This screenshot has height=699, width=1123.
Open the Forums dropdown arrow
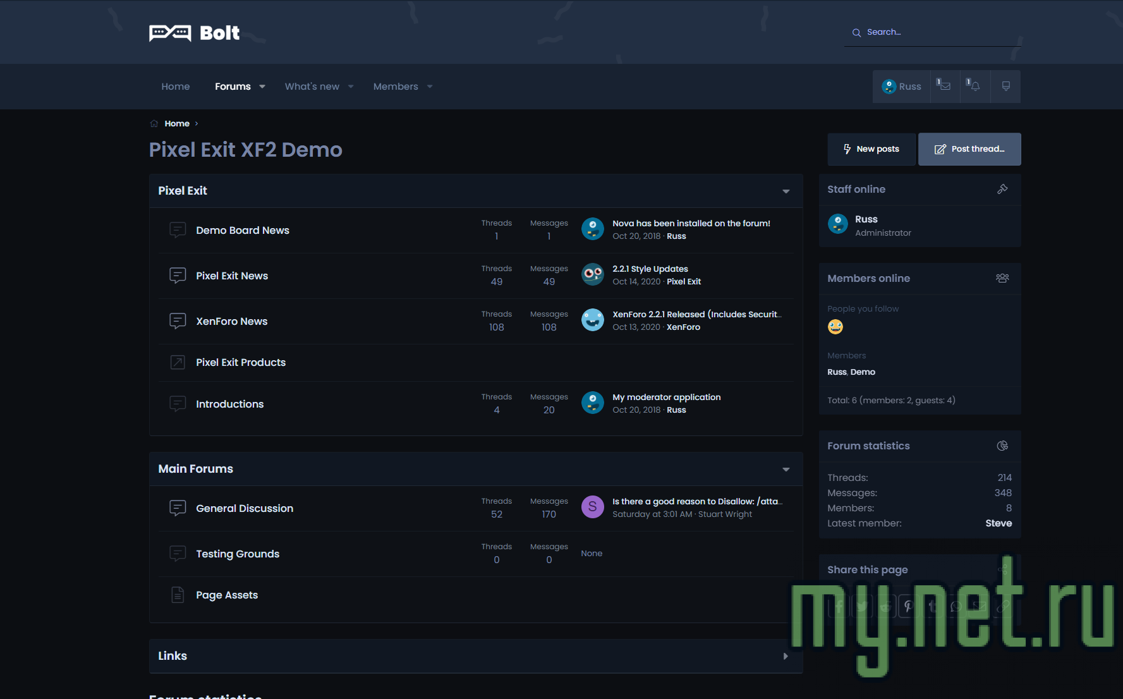coord(262,87)
